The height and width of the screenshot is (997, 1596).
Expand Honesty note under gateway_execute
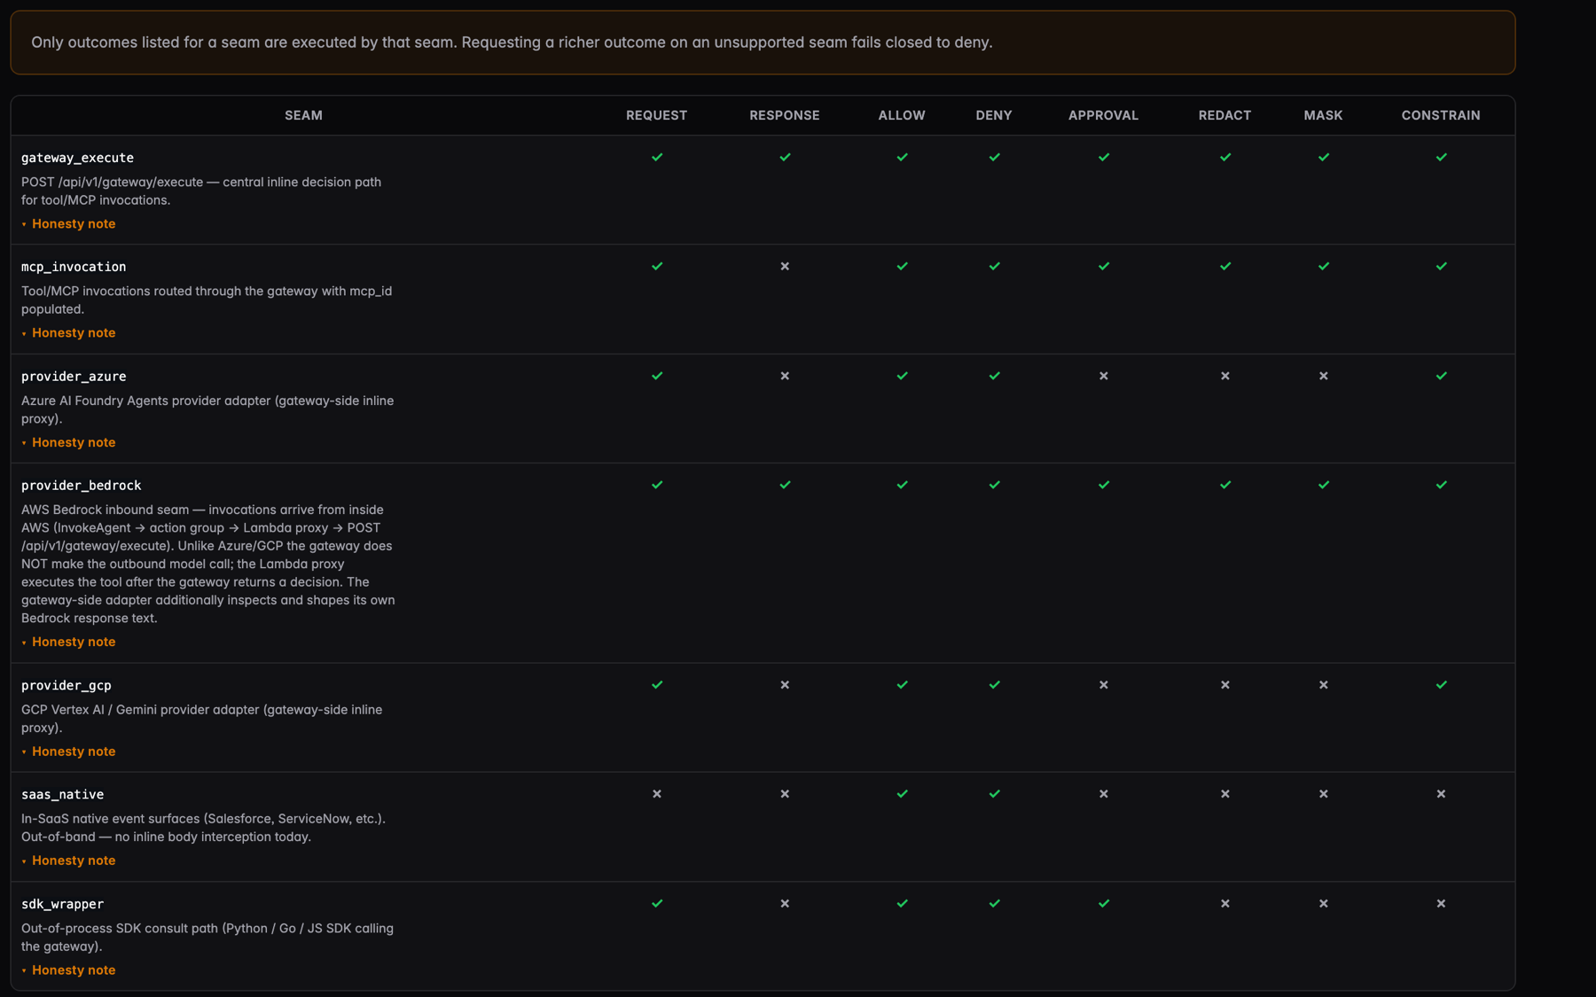(x=69, y=224)
